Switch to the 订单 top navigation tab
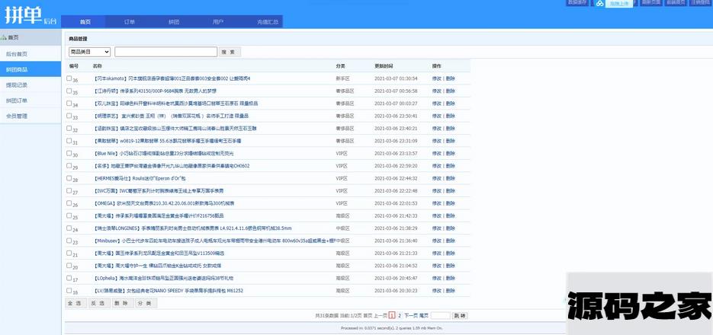Viewport: 713px width, 335px height. [x=130, y=21]
